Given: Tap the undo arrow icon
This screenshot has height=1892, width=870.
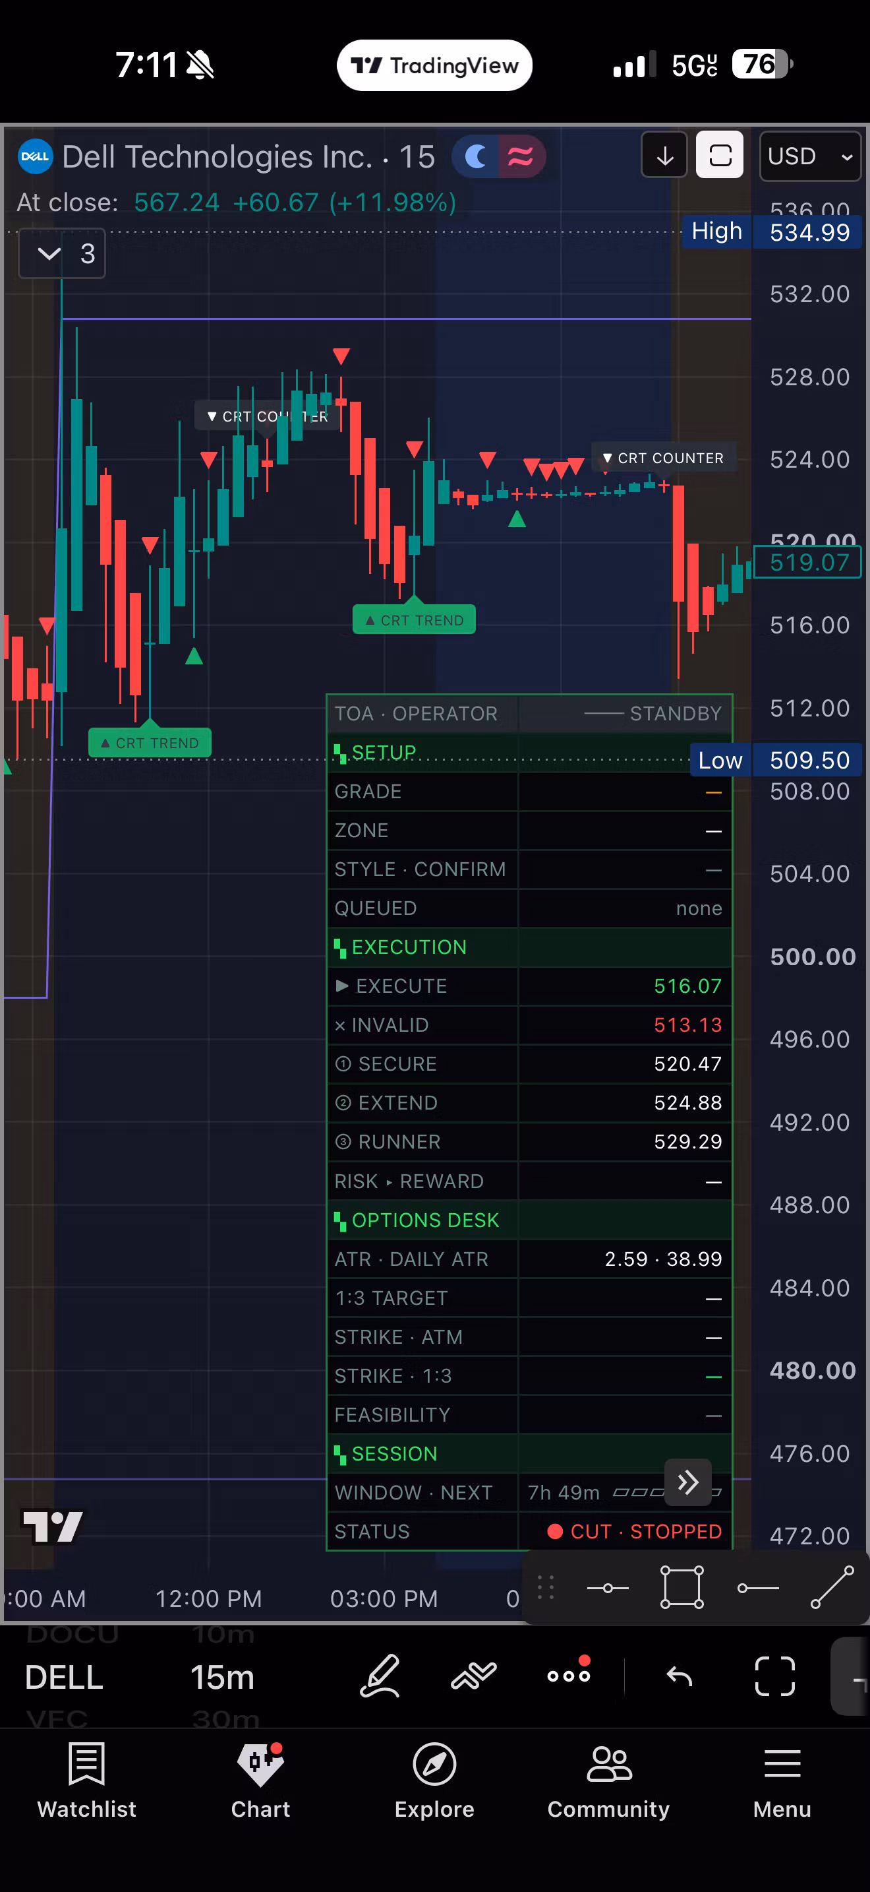Looking at the screenshot, I should (680, 1677).
